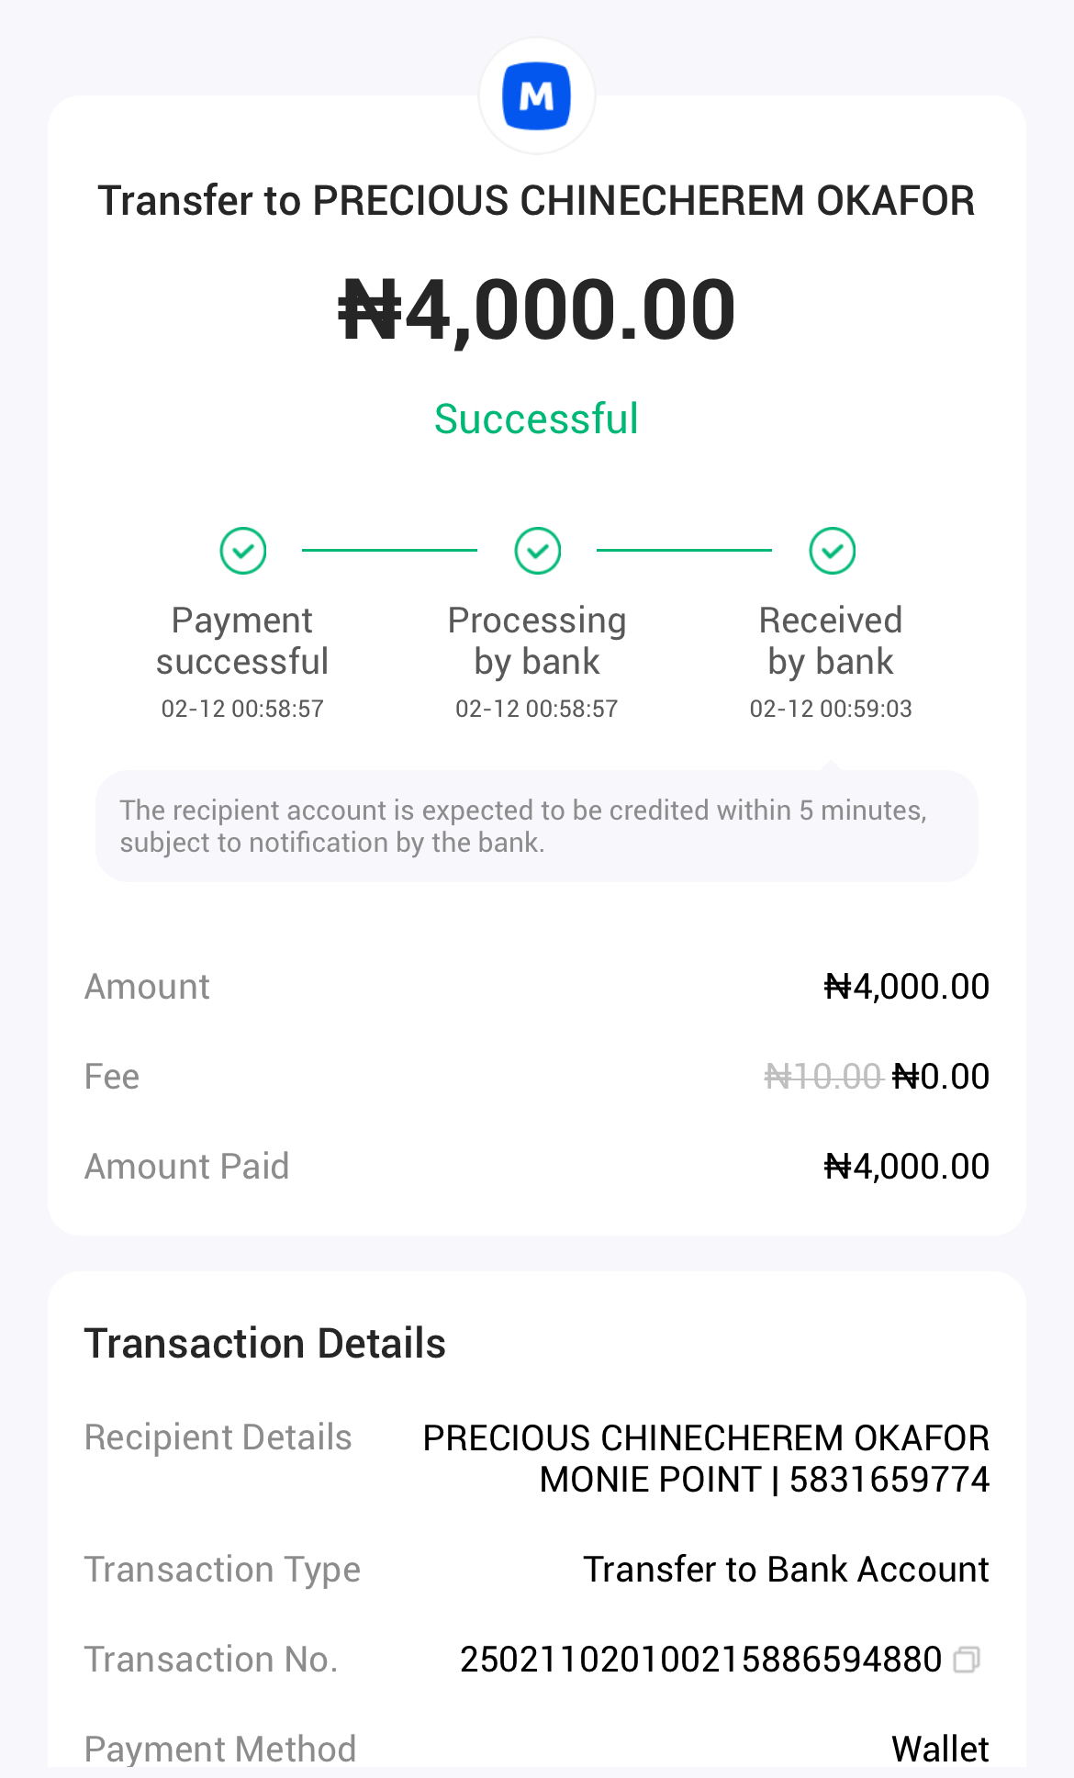Tap the Payment successful checkmark icon
Viewport: 1074px width, 1778px height.
click(x=243, y=551)
